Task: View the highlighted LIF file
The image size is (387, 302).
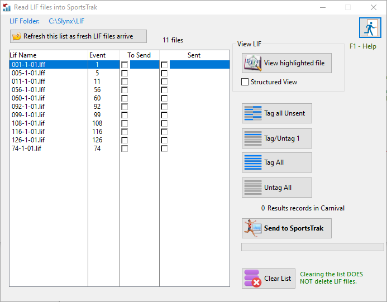Action: coord(286,63)
